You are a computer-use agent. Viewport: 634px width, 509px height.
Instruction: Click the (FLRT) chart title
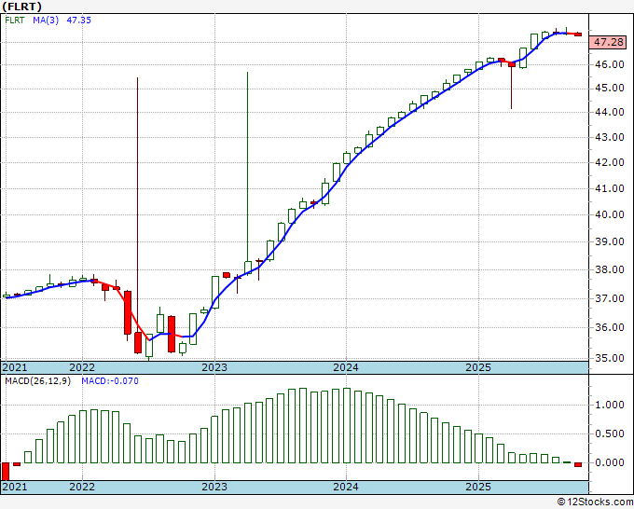21,7
